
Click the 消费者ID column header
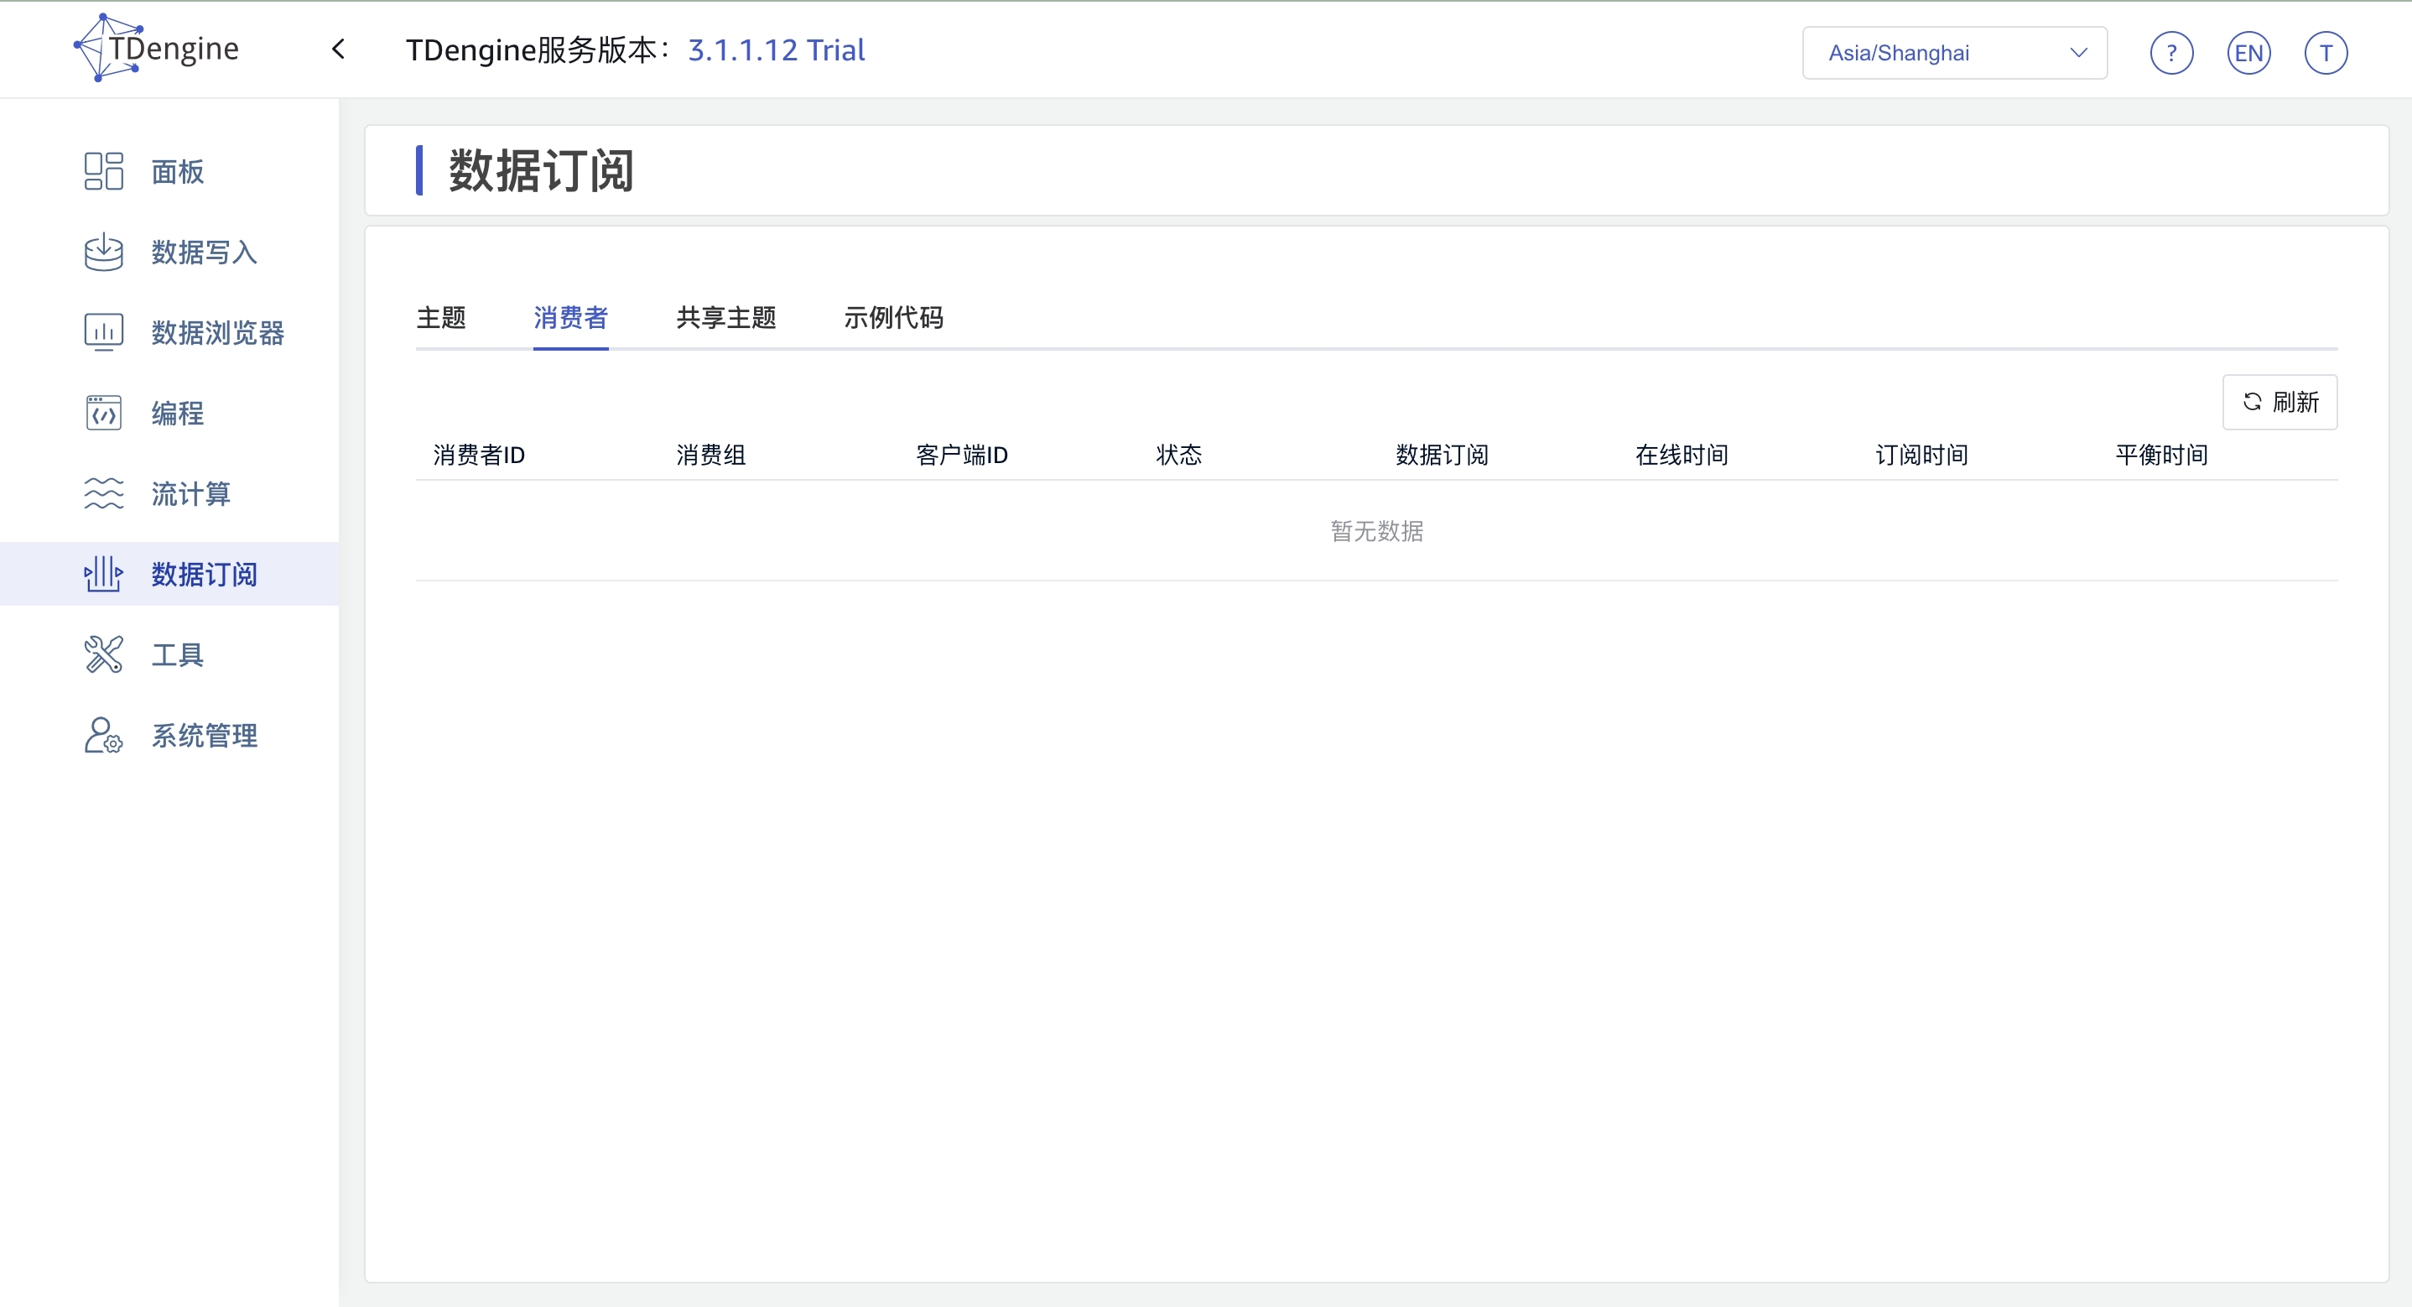pyautogui.click(x=479, y=456)
